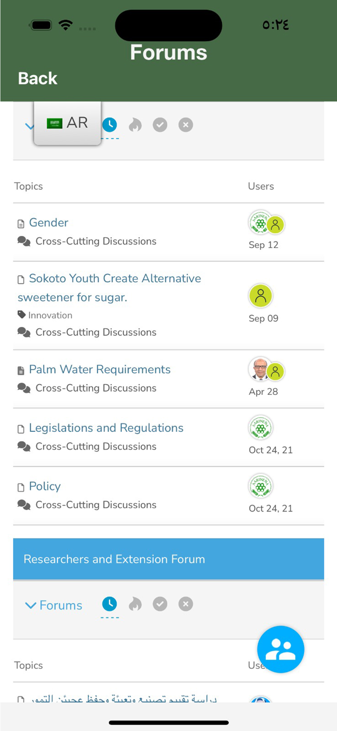This screenshot has width=337, height=731.
Task: Expand the topmost section's blue chevron
Action: coord(30,126)
